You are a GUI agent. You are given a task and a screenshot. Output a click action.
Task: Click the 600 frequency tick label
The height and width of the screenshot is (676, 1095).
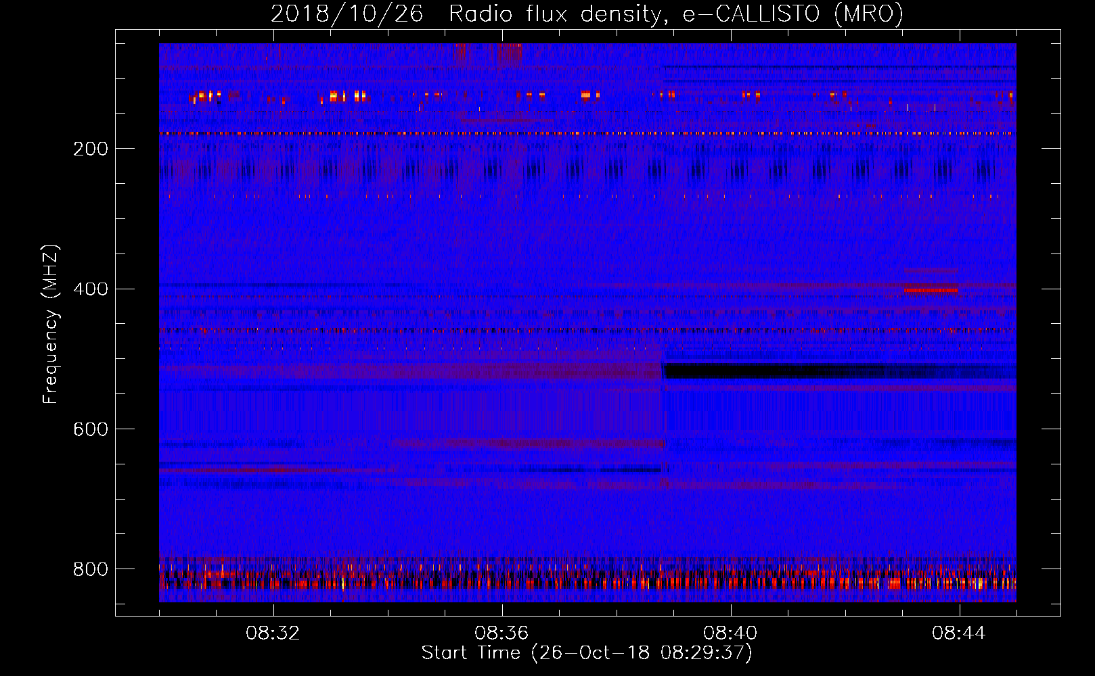click(91, 430)
